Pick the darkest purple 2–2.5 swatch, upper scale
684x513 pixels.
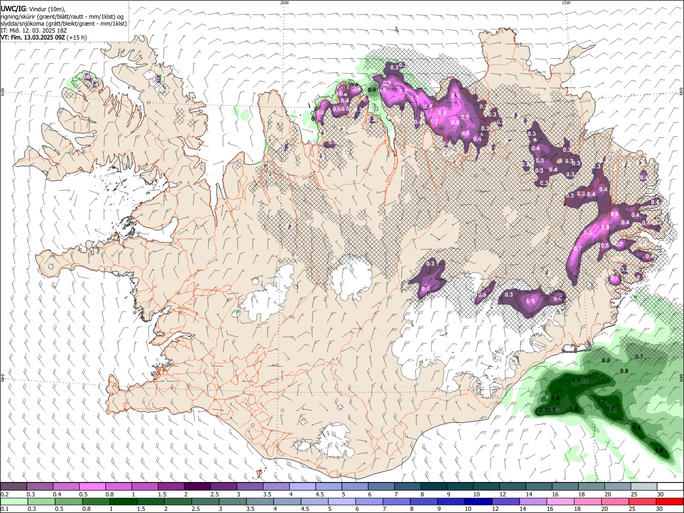tap(197, 487)
